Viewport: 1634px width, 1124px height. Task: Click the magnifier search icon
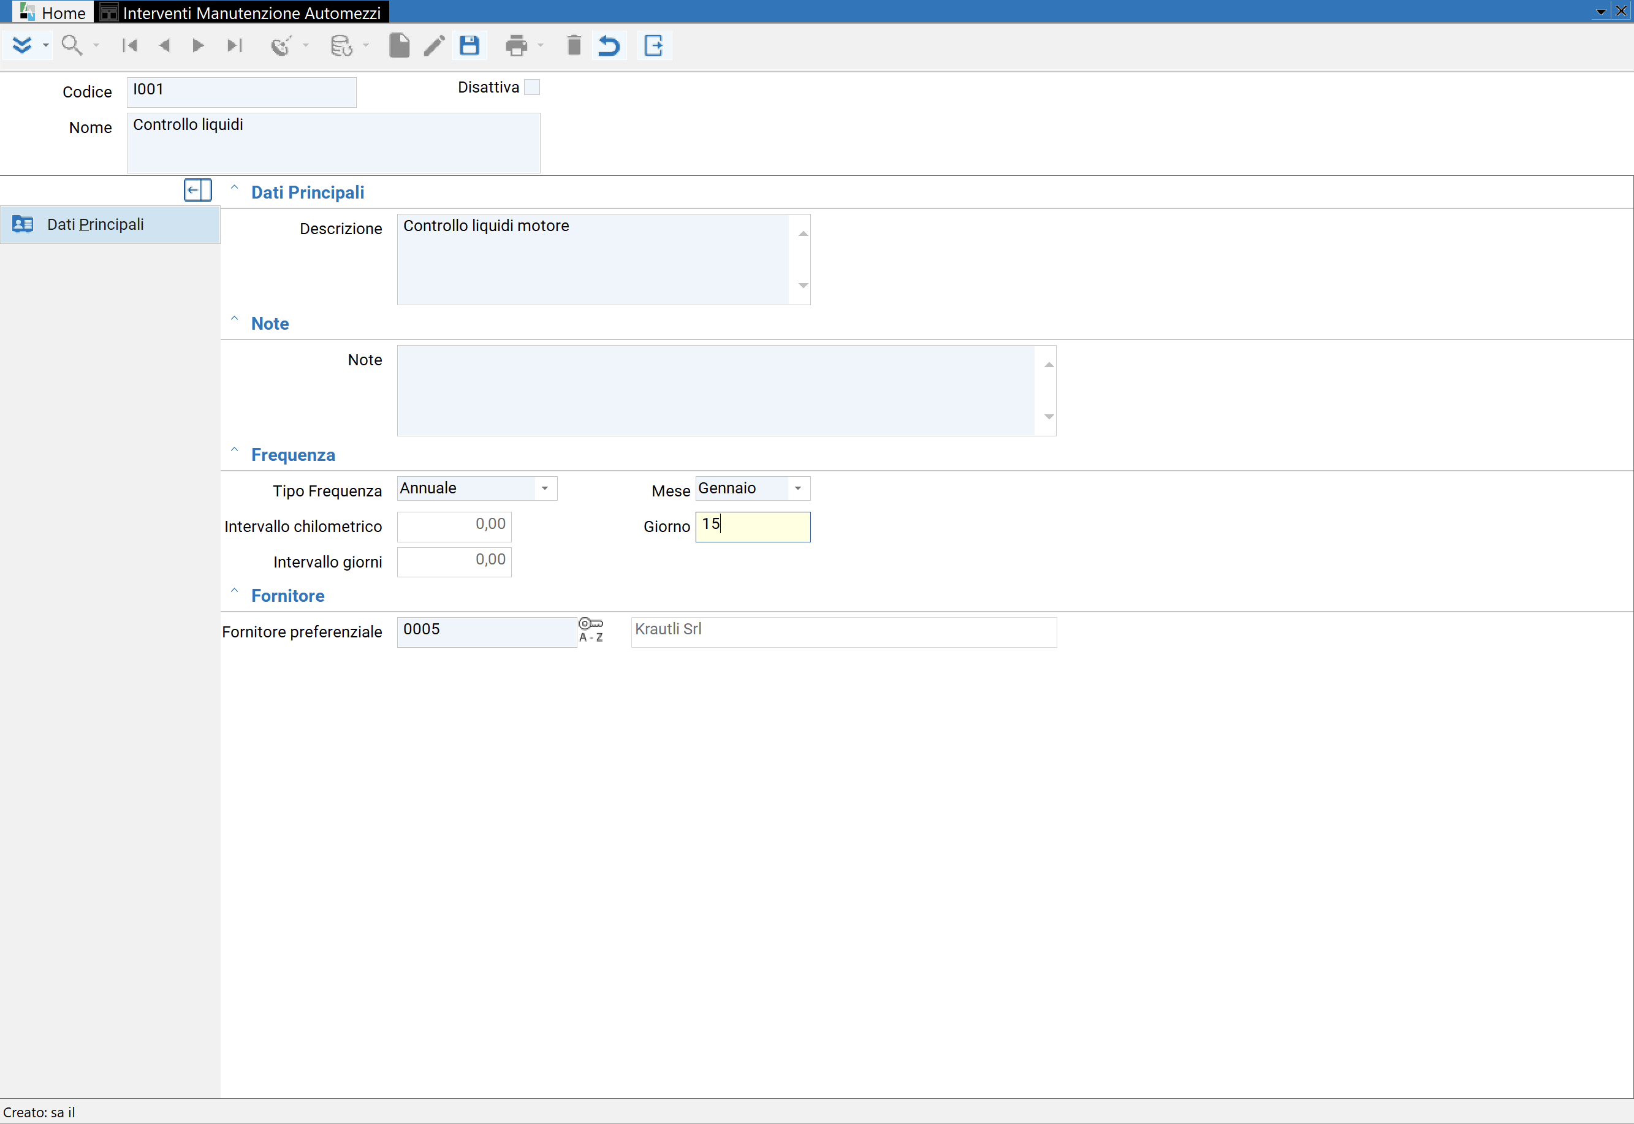72,46
